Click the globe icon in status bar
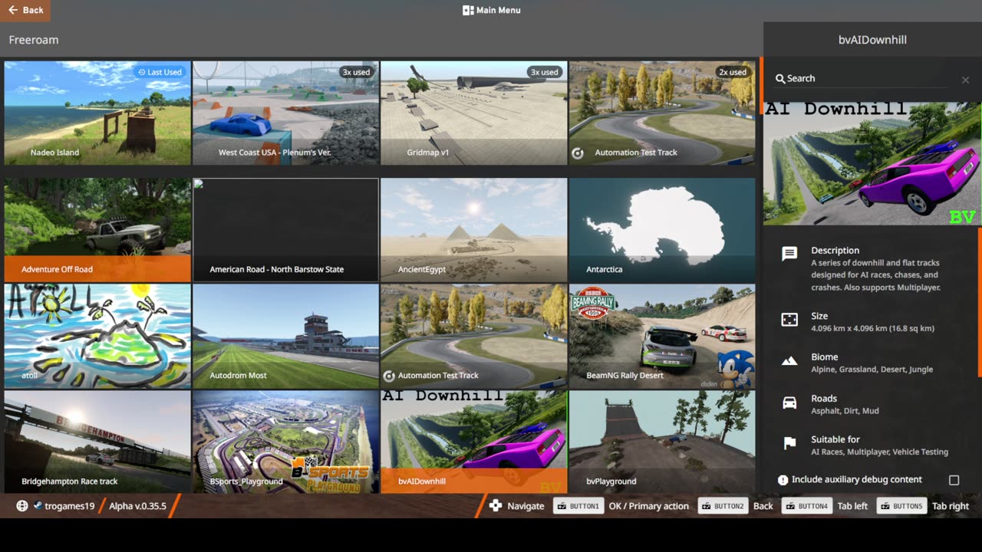982x552 pixels. (22, 506)
